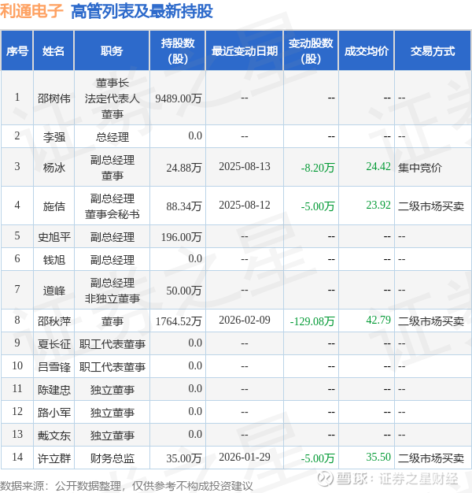Click the name 邵秋萍
The width and height of the screenshot is (472, 493).
[54, 321]
